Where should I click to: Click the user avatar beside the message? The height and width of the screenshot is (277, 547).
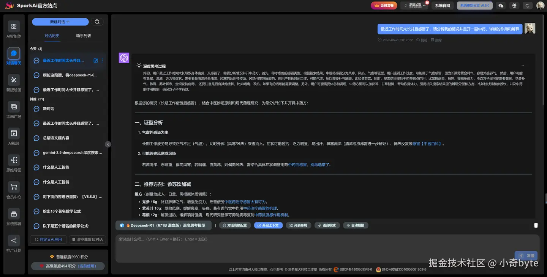click(x=530, y=28)
